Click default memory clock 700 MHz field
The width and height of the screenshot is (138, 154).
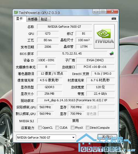[76, 114]
